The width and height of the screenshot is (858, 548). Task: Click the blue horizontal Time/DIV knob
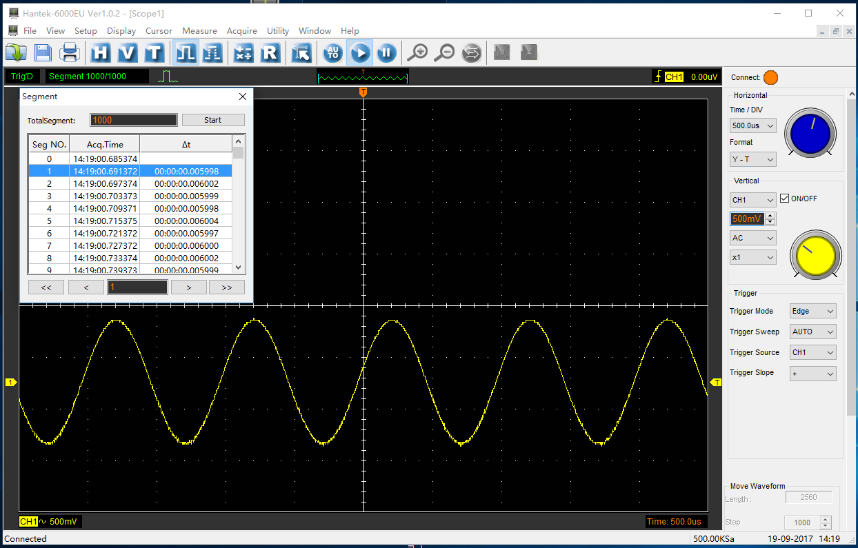point(810,134)
